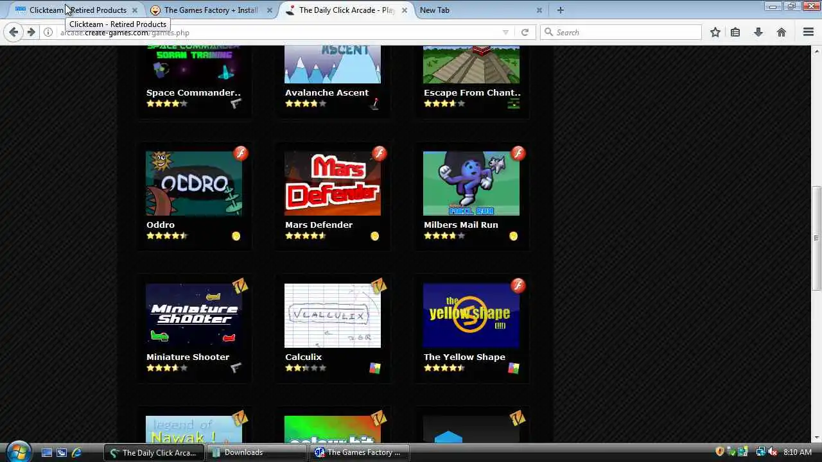Open a new tab with the plus button

click(561, 10)
